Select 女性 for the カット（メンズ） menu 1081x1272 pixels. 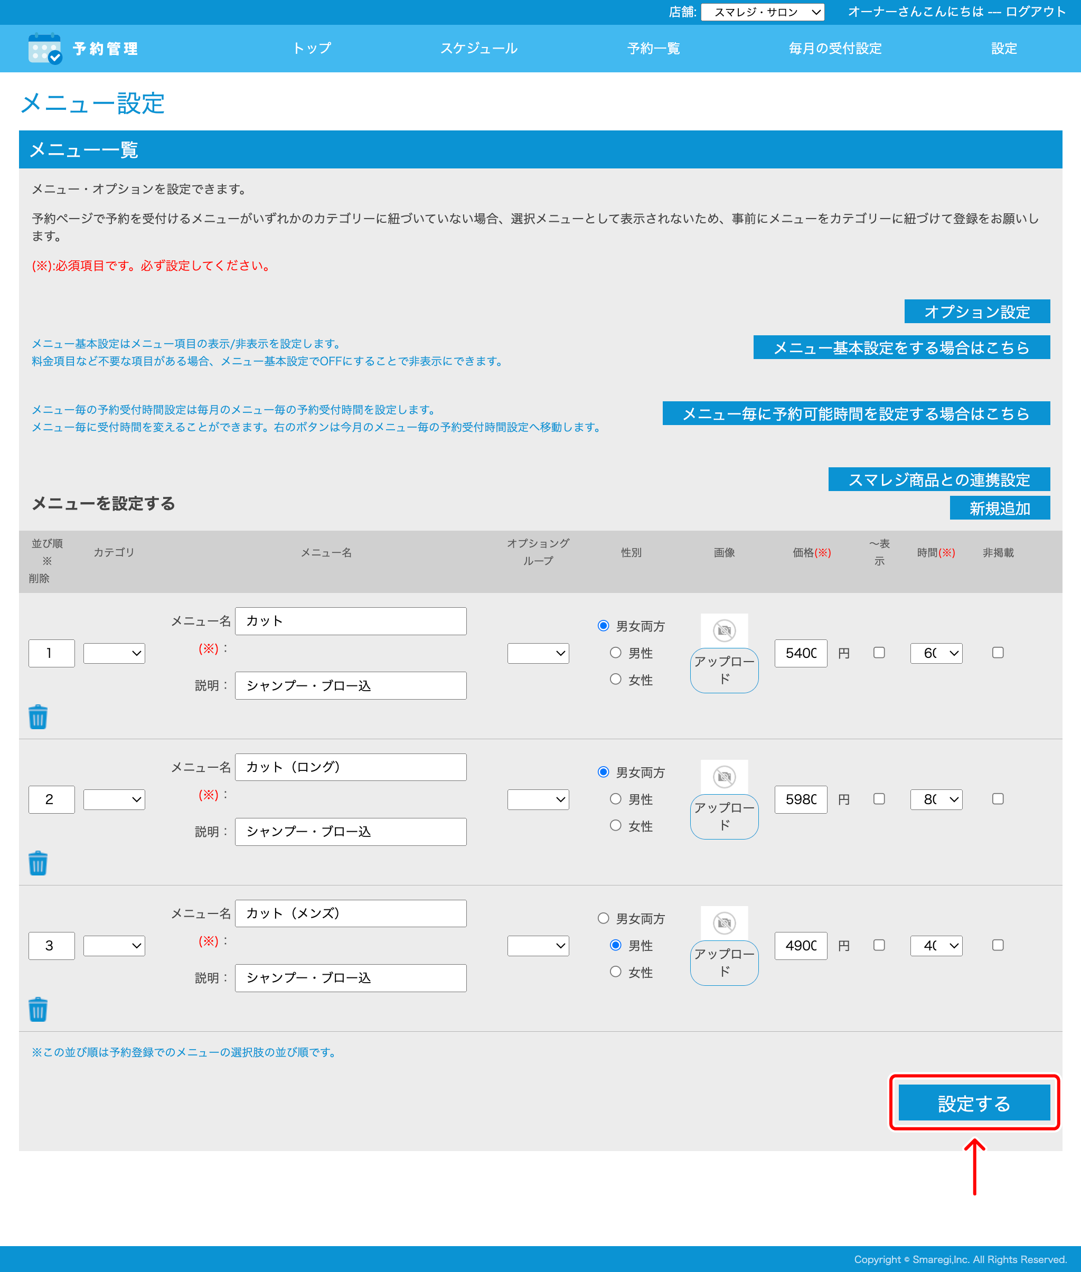click(x=616, y=972)
